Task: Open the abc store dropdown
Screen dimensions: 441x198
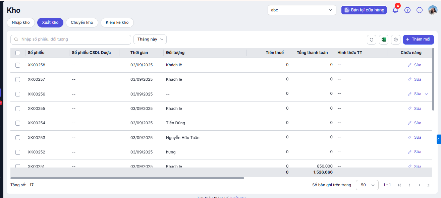Action: pos(302,10)
